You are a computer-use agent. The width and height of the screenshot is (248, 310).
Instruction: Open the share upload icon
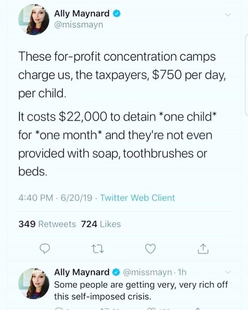point(203,249)
